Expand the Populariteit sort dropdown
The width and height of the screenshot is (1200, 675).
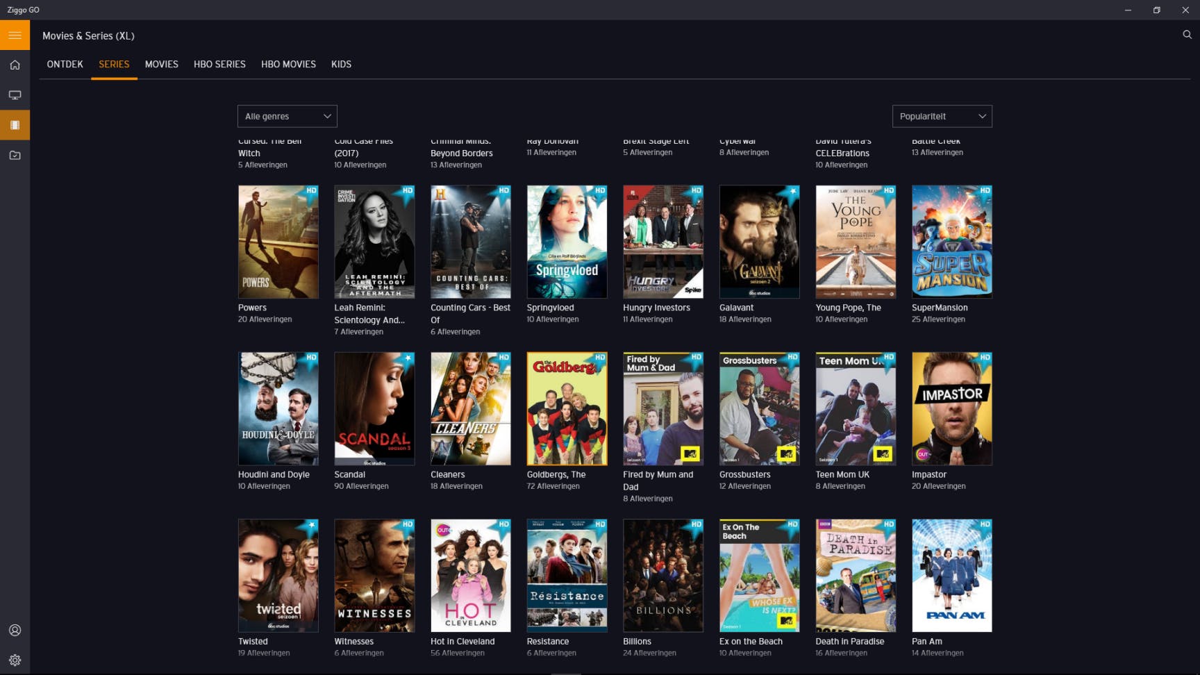pyautogui.click(x=942, y=116)
